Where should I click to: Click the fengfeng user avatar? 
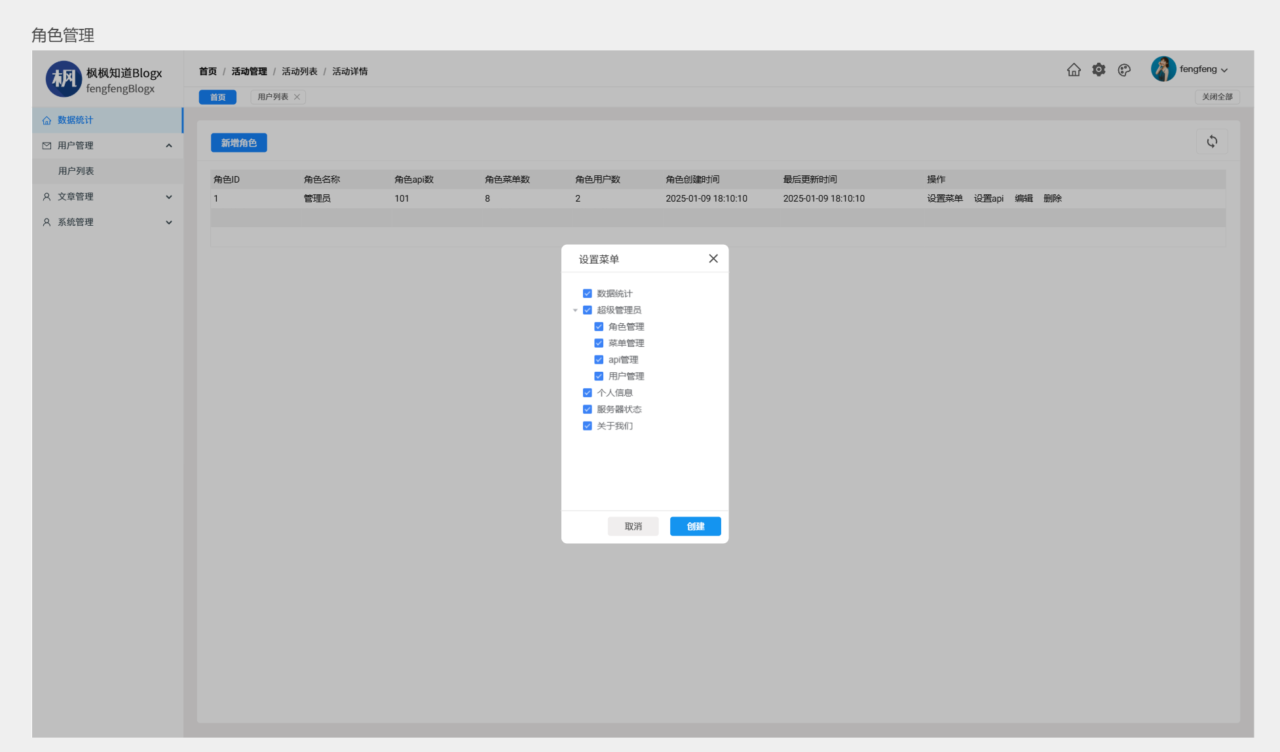(x=1163, y=69)
